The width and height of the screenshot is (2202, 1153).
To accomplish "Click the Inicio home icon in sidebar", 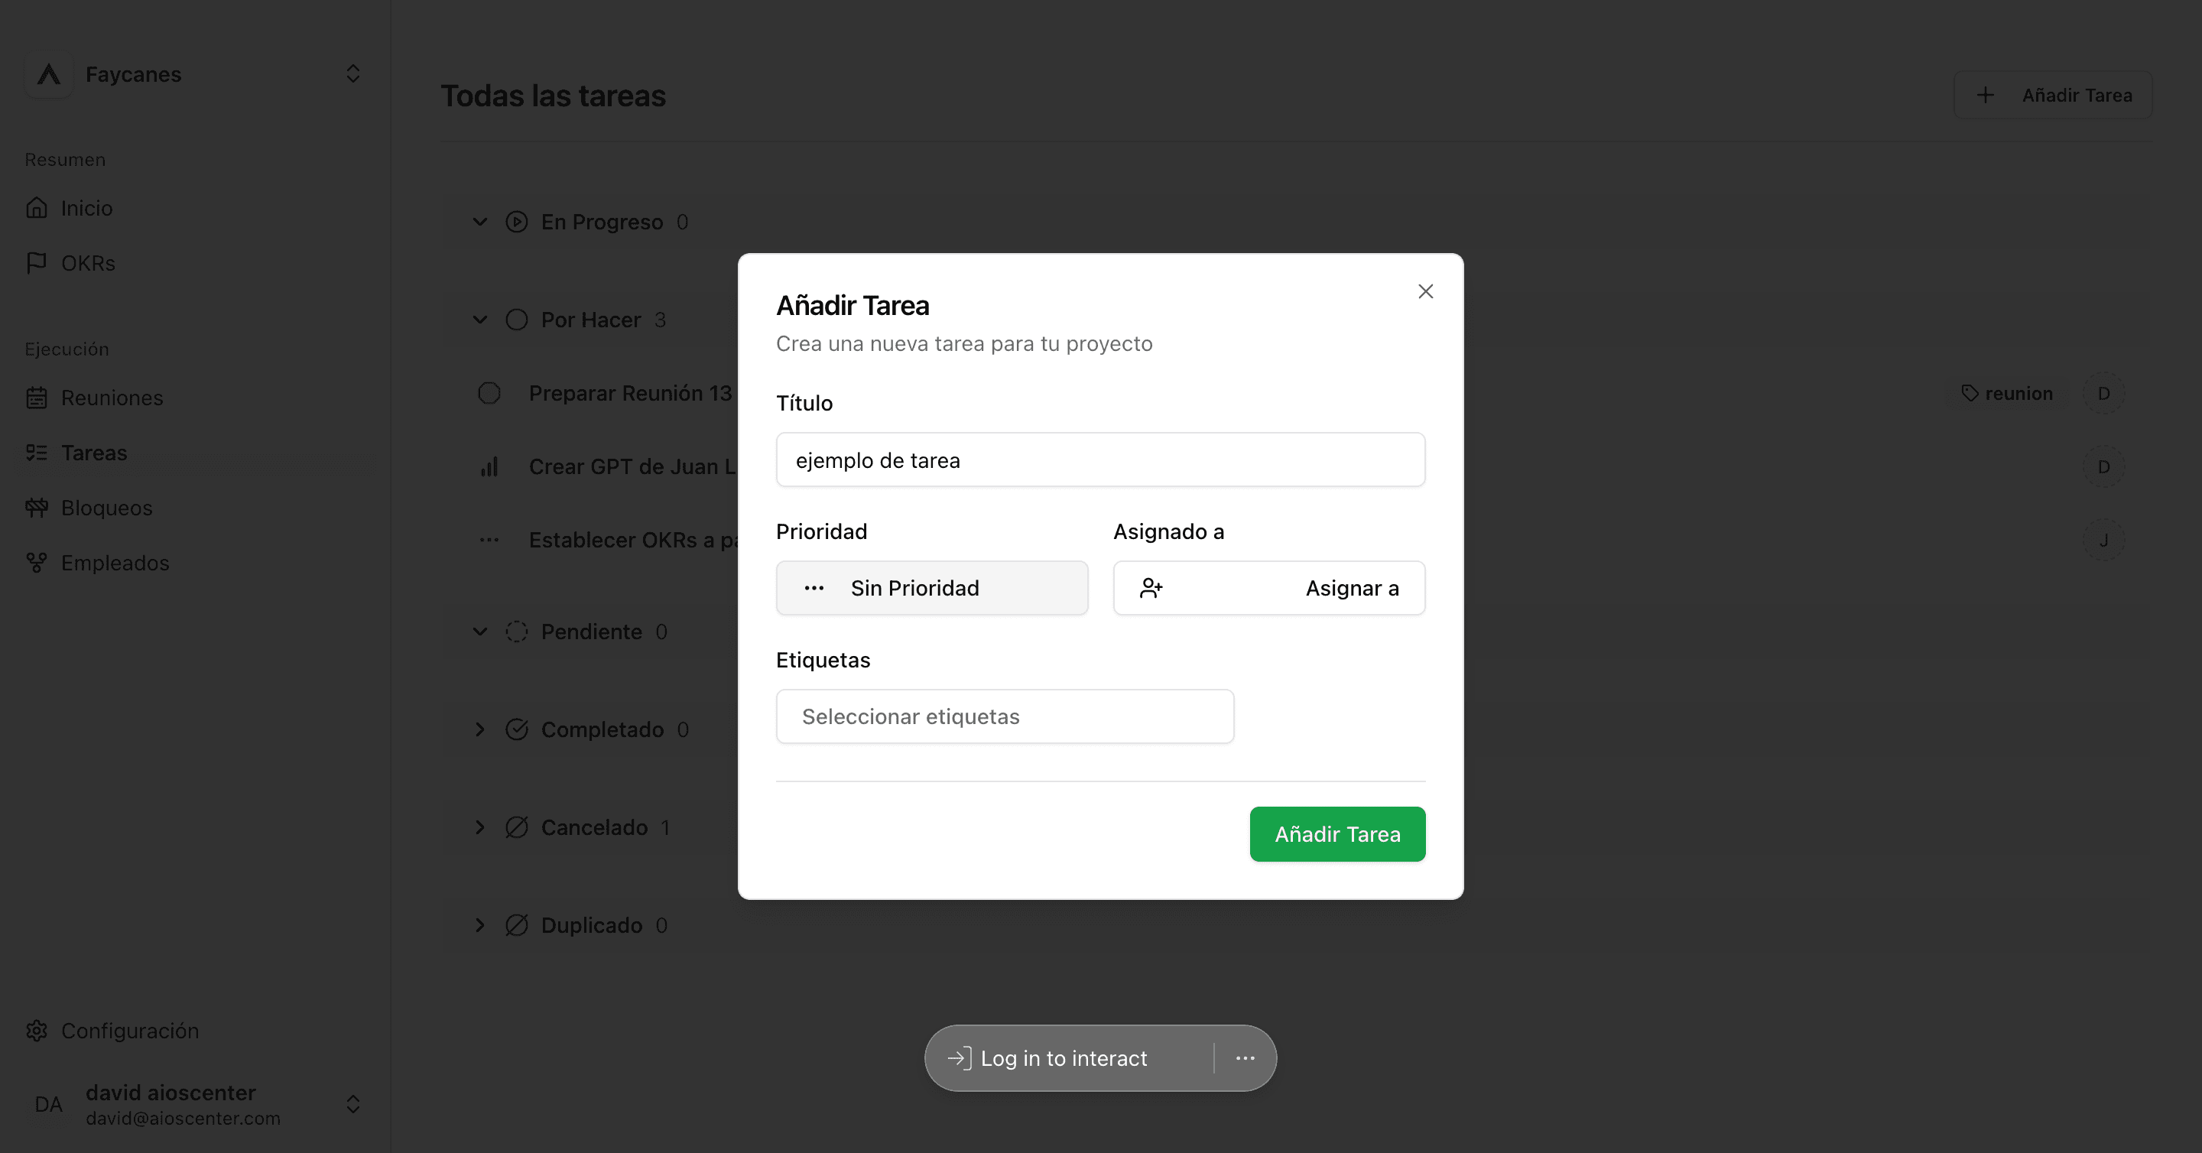I will (x=37, y=208).
